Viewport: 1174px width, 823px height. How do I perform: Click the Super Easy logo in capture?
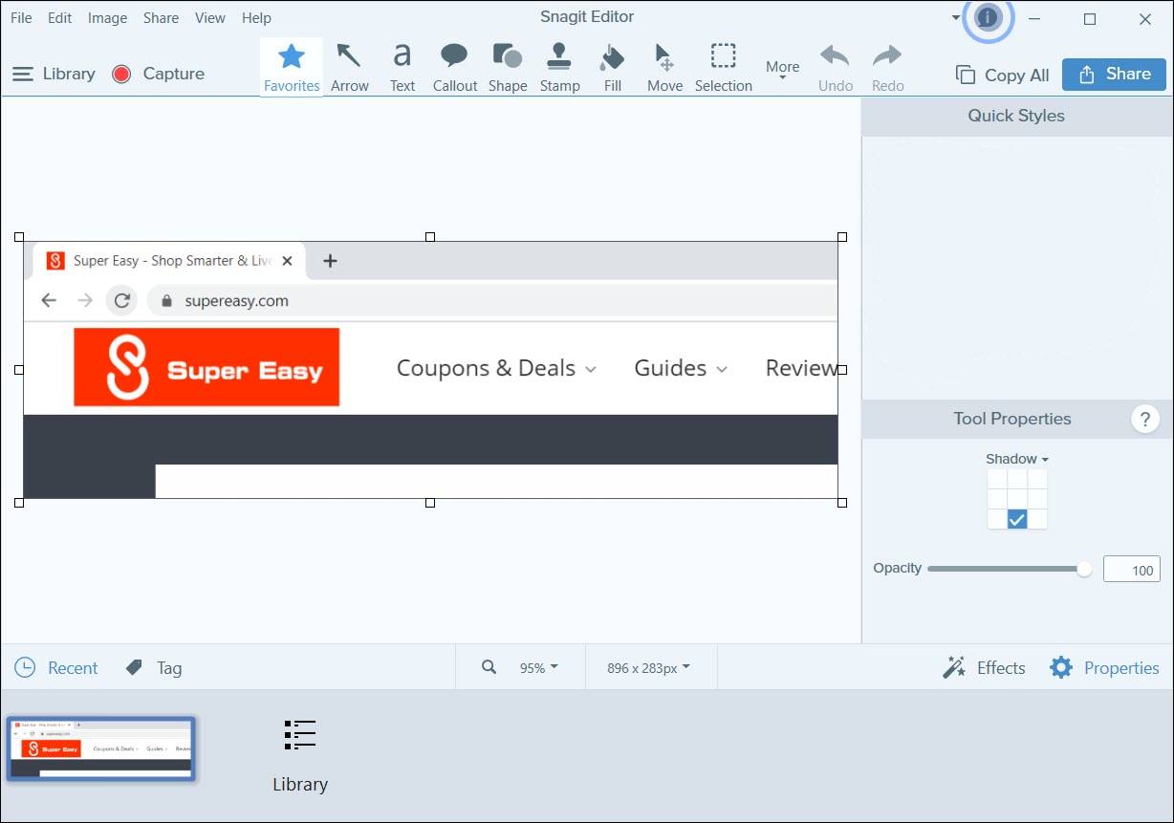[207, 367]
